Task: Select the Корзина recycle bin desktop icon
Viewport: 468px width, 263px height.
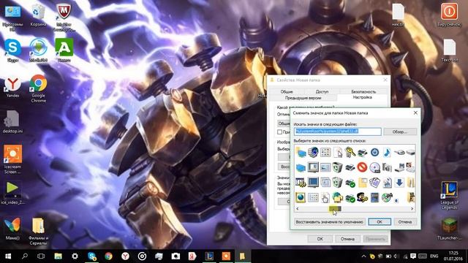Action: pos(38,15)
